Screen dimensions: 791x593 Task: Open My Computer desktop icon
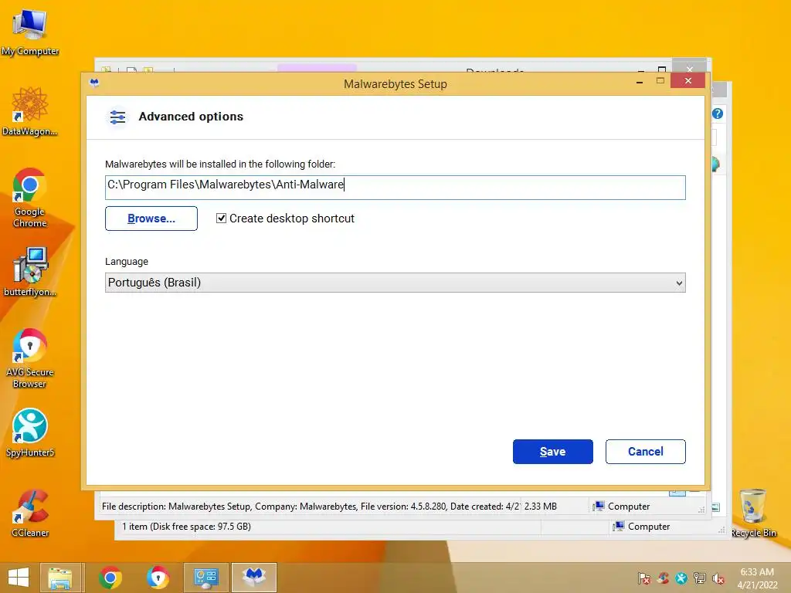30,32
